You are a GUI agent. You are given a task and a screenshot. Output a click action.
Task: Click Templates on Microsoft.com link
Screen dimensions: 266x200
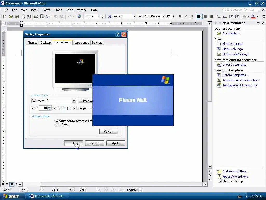click(240, 85)
